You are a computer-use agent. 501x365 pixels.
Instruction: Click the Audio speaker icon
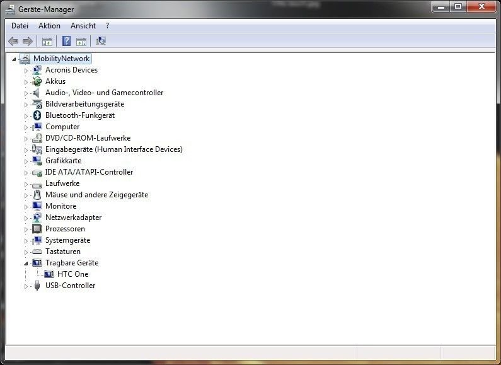[37, 93]
